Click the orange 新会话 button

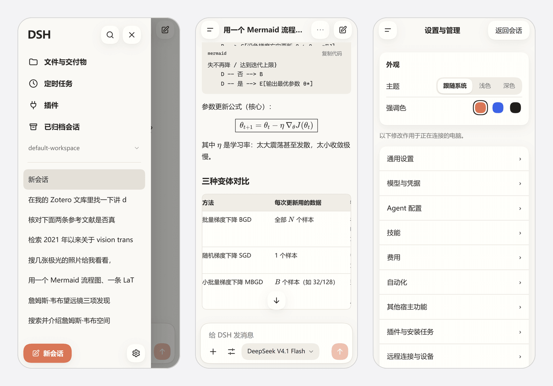tap(48, 353)
